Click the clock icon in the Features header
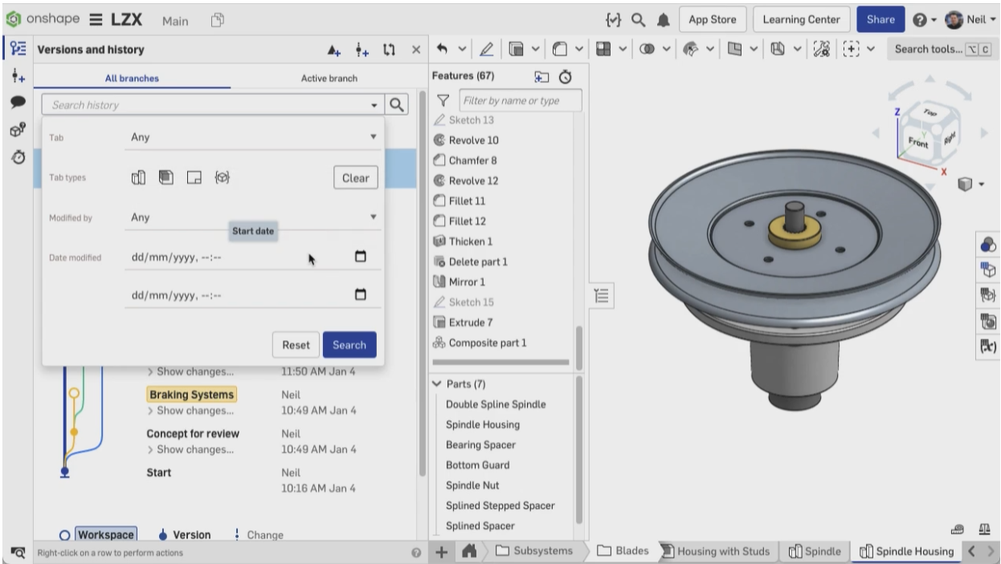Viewport: 1001px width, 564px height. (x=566, y=76)
